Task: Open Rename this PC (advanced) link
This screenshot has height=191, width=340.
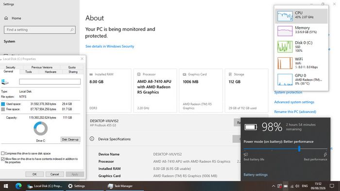Action: point(295,112)
